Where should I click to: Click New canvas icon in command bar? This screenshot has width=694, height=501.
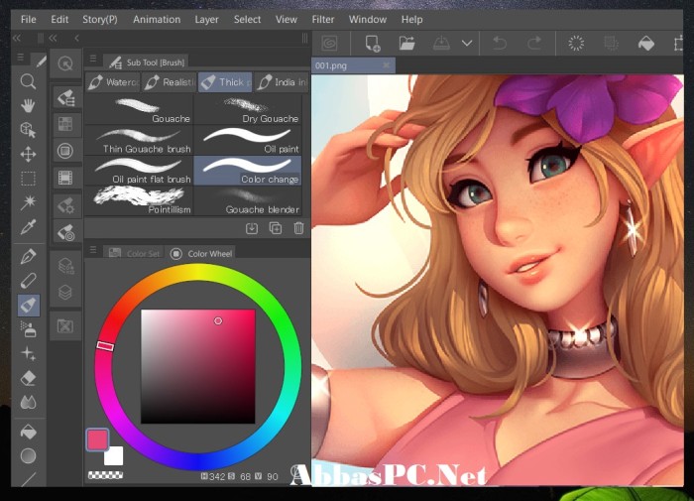[x=372, y=44]
